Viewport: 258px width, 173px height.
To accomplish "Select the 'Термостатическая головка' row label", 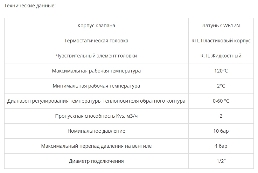I will [96, 41].
